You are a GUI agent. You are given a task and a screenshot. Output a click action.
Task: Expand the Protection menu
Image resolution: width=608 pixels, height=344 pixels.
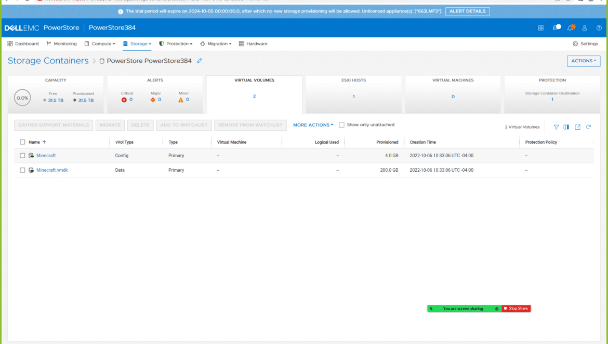[176, 44]
